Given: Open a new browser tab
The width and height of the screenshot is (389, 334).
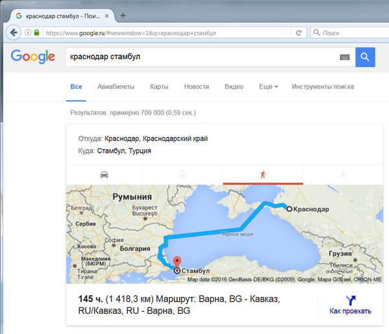Looking at the screenshot, I should click(123, 15).
